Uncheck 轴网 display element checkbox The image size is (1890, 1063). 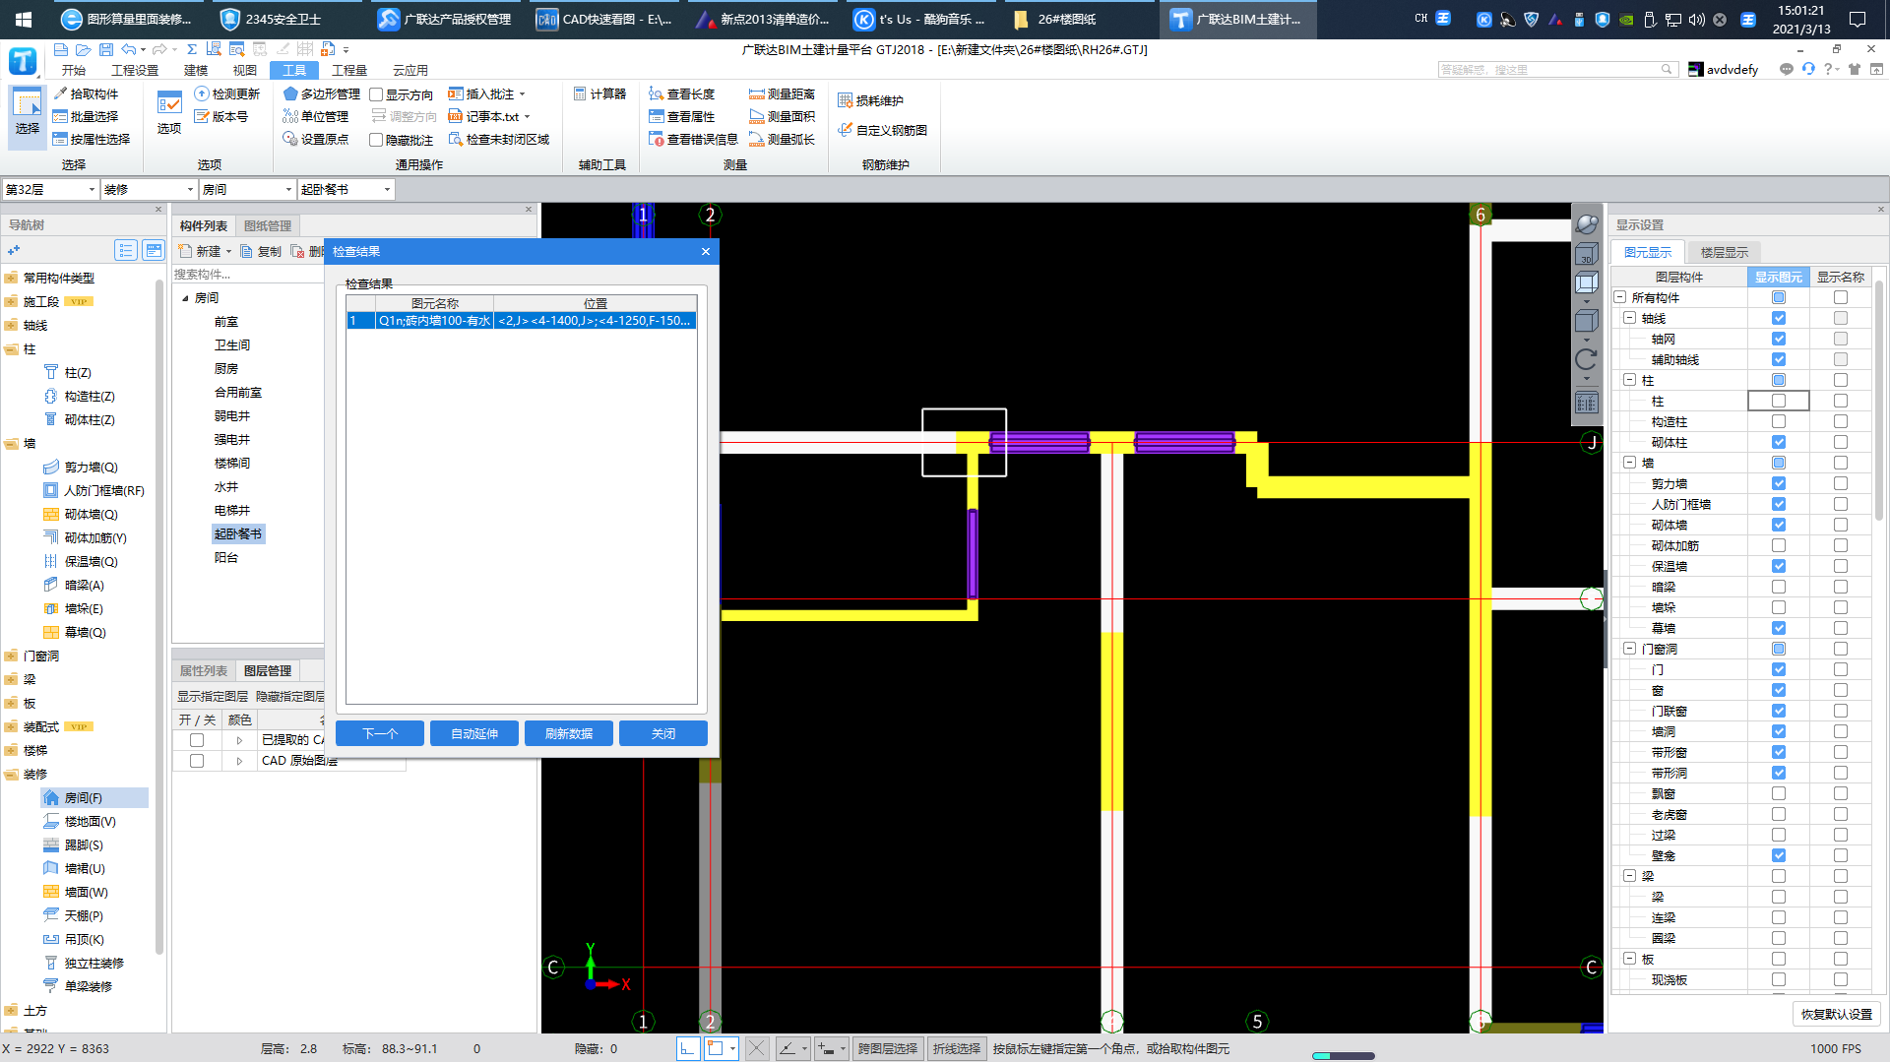click(x=1779, y=339)
